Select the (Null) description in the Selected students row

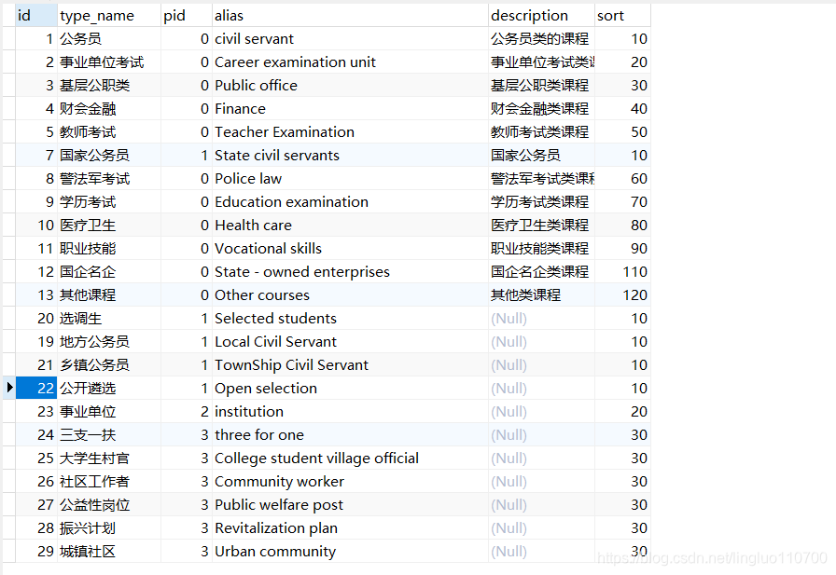click(541, 319)
